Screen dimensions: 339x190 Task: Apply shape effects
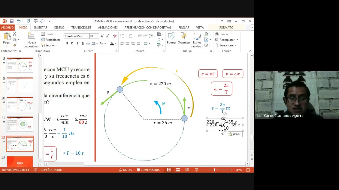coord(206,45)
